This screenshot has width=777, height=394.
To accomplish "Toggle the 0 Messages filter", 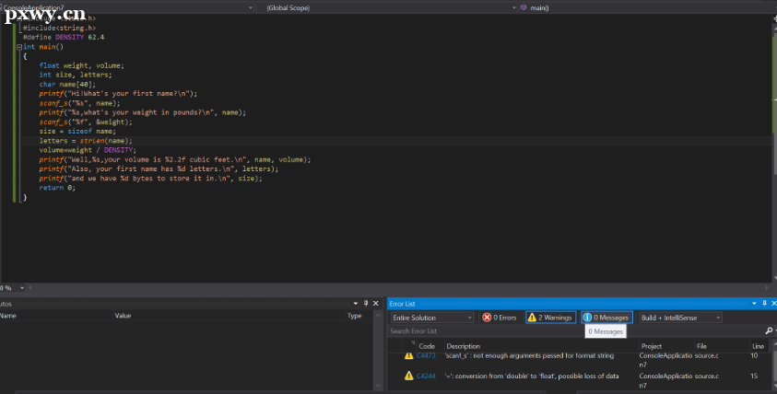I will click(x=606, y=318).
